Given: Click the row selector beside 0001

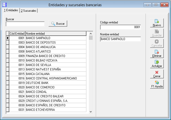Looking at the screenshot, I should tap(7, 38).
